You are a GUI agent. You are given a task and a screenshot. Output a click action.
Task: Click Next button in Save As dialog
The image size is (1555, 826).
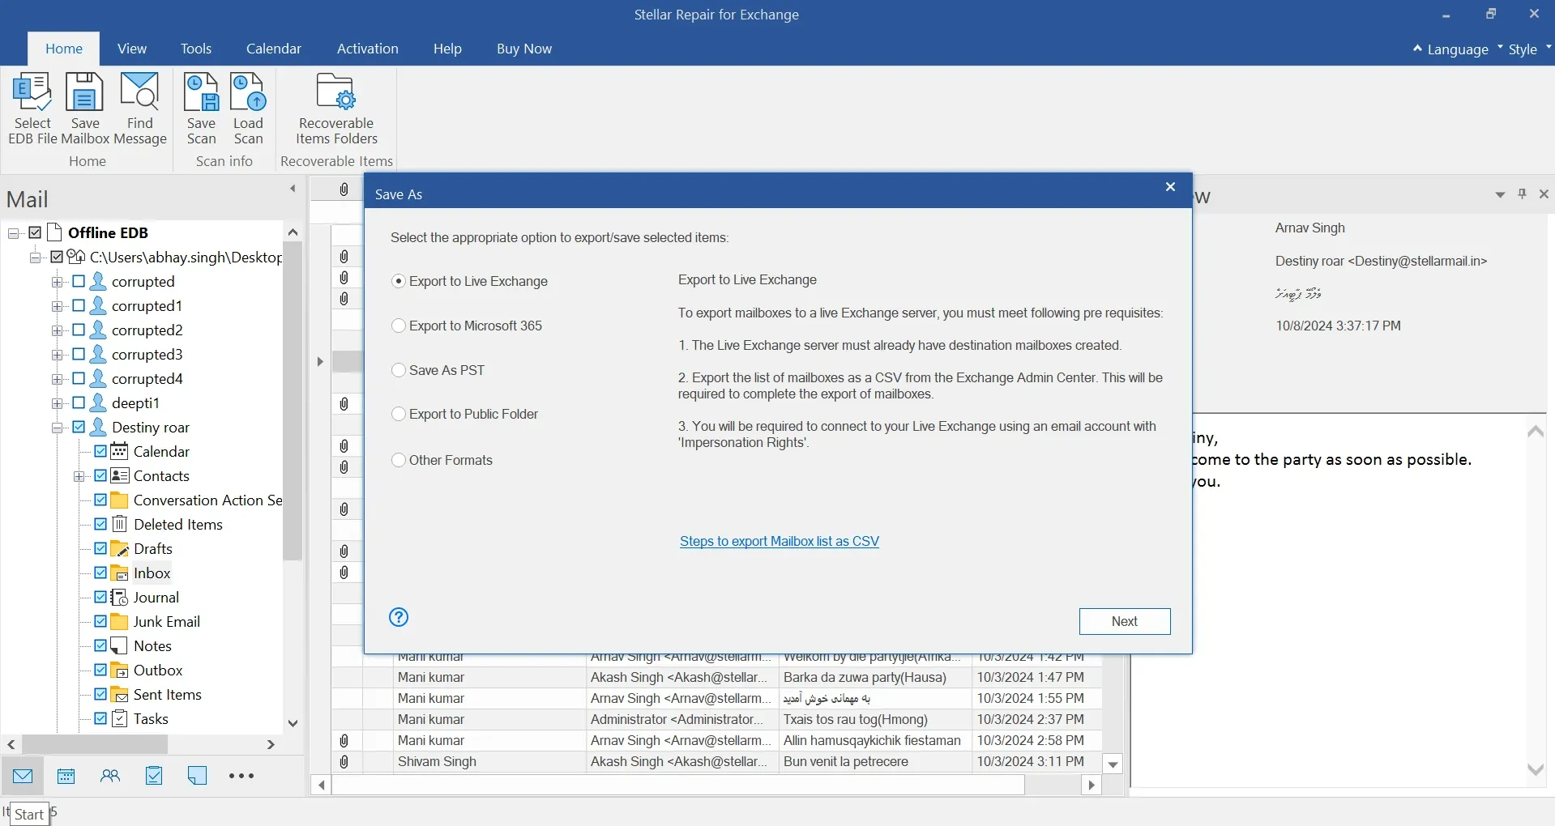(x=1125, y=621)
